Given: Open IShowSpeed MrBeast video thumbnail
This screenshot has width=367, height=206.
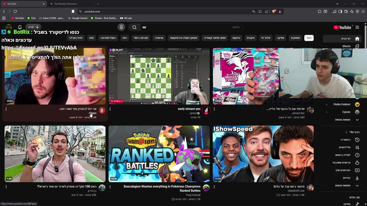Looking at the screenshot, I should click(263, 154).
